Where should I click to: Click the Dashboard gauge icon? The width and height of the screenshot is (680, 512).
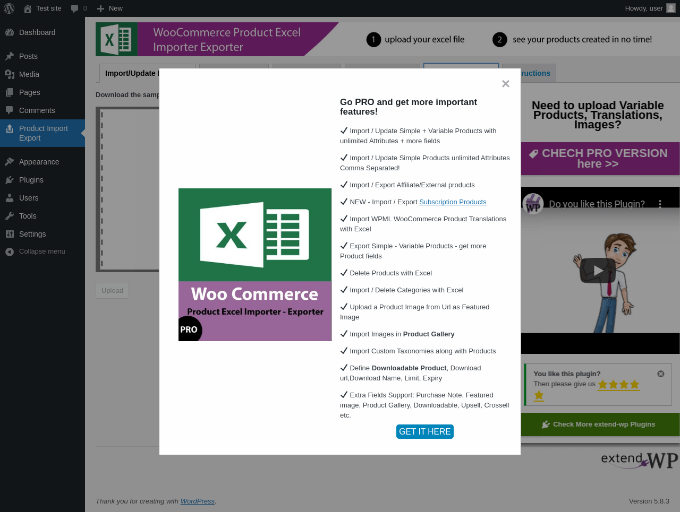point(10,32)
